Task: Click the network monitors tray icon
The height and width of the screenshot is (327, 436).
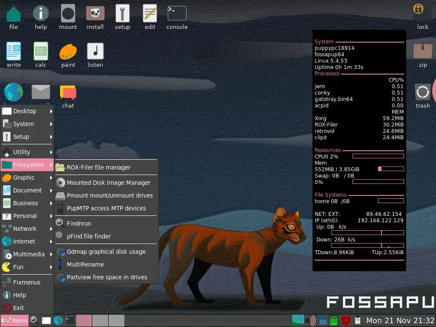Action: tap(322, 321)
